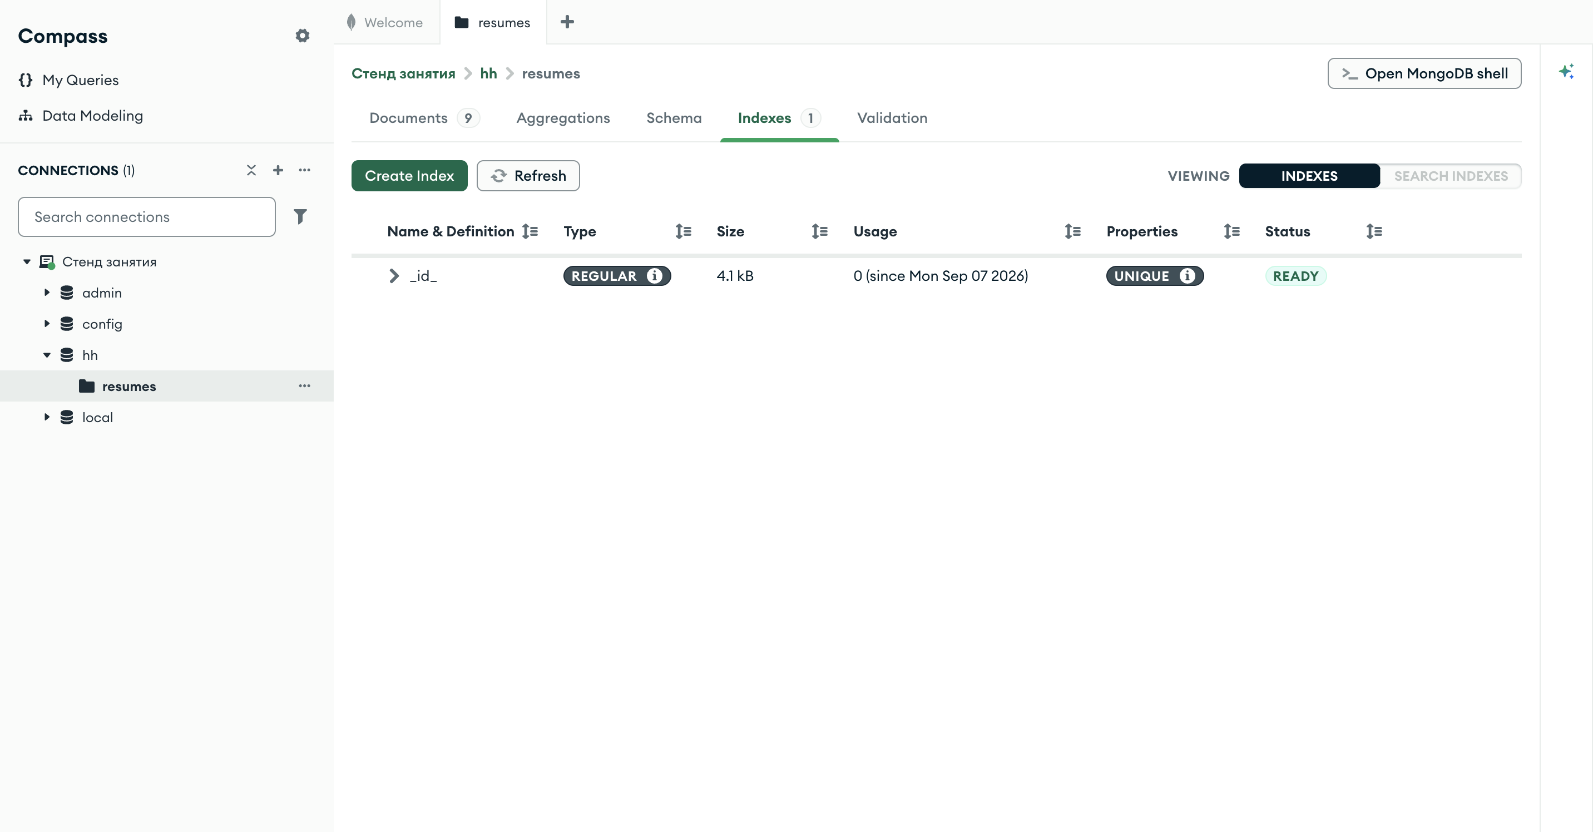Open resumes collection options ellipsis
The width and height of the screenshot is (1593, 832).
pyautogui.click(x=304, y=386)
